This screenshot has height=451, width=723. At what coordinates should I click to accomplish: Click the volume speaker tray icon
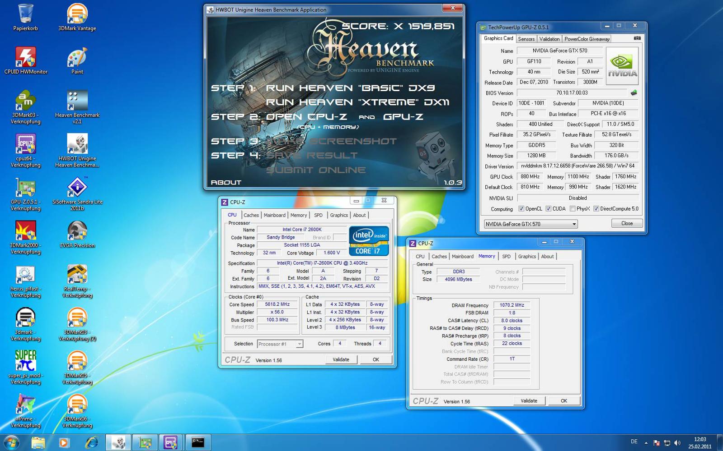point(677,443)
